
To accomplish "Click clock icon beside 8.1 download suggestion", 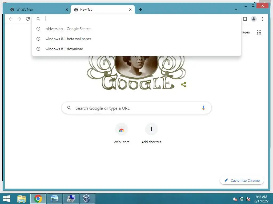I will tap(38, 49).
